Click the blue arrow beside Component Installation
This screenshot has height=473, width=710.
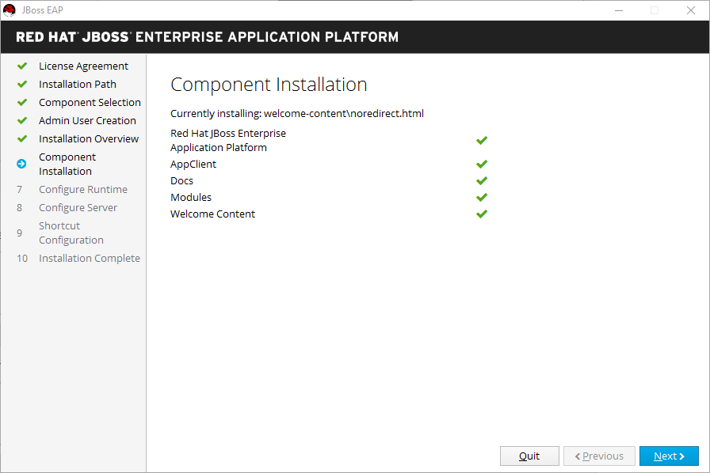[22, 164]
